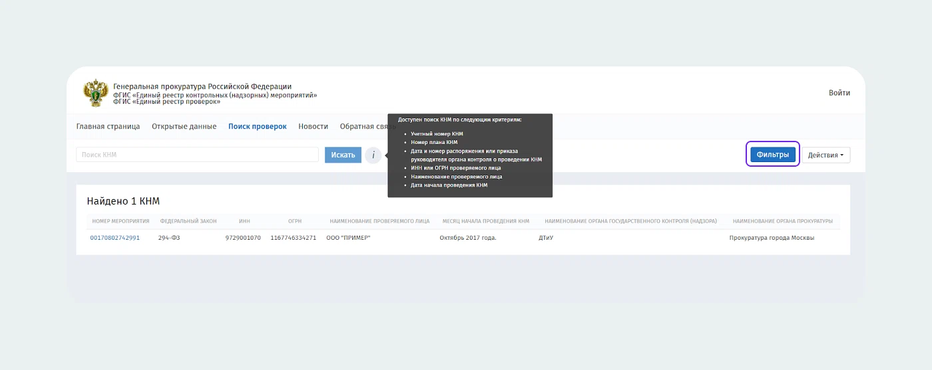This screenshot has width=932, height=370.
Task: Open inspection record 00170802742991
Action: (115, 238)
